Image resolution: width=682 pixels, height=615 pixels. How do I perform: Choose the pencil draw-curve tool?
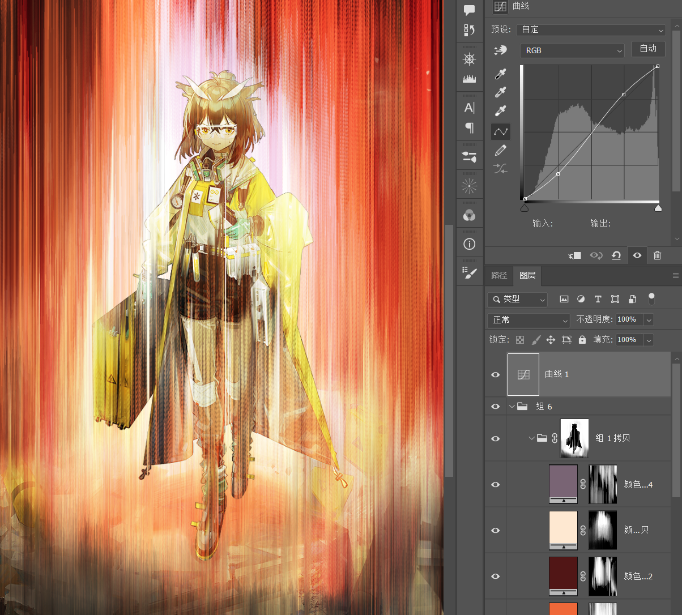501,150
